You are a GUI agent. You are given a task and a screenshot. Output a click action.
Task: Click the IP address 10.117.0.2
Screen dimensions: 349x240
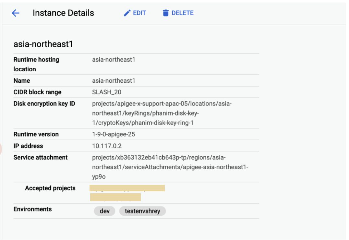coord(107,146)
